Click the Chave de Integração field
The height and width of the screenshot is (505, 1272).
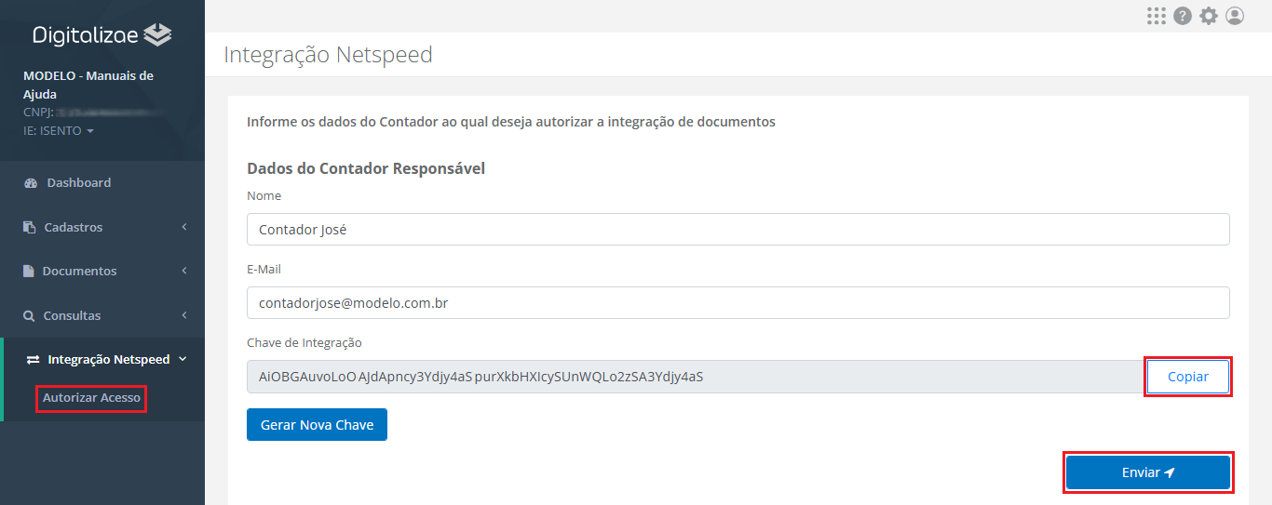coord(697,377)
